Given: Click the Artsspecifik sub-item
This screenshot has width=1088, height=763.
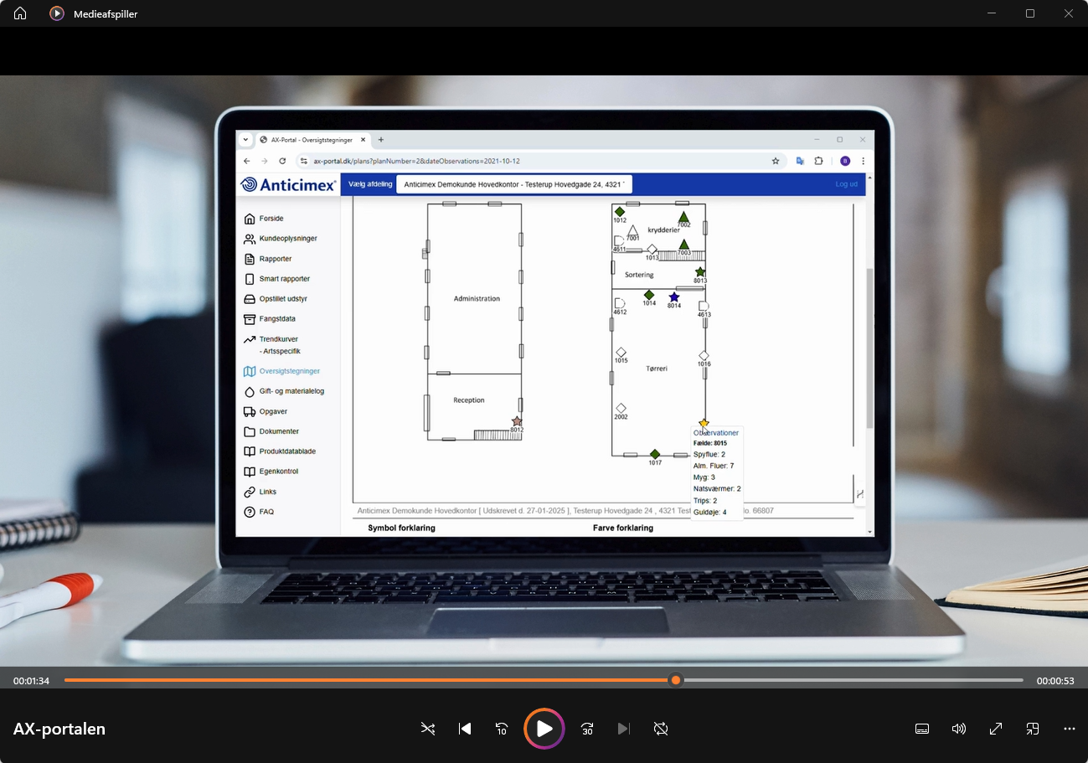Looking at the screenshot, I should coord(281,352).
